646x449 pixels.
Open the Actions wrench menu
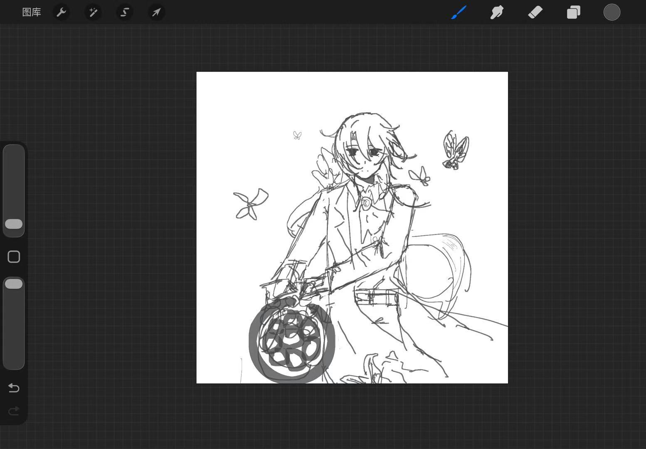[62, 12]
